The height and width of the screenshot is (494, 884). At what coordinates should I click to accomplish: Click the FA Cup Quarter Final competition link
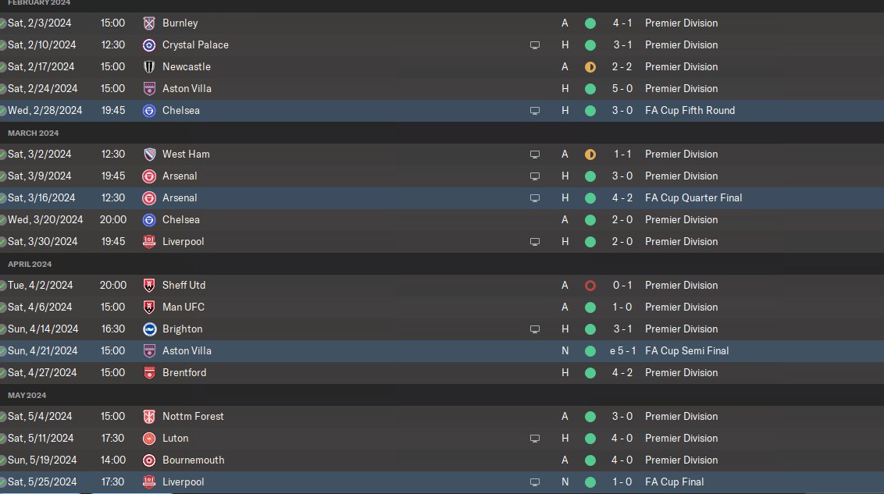pos(693,198)
